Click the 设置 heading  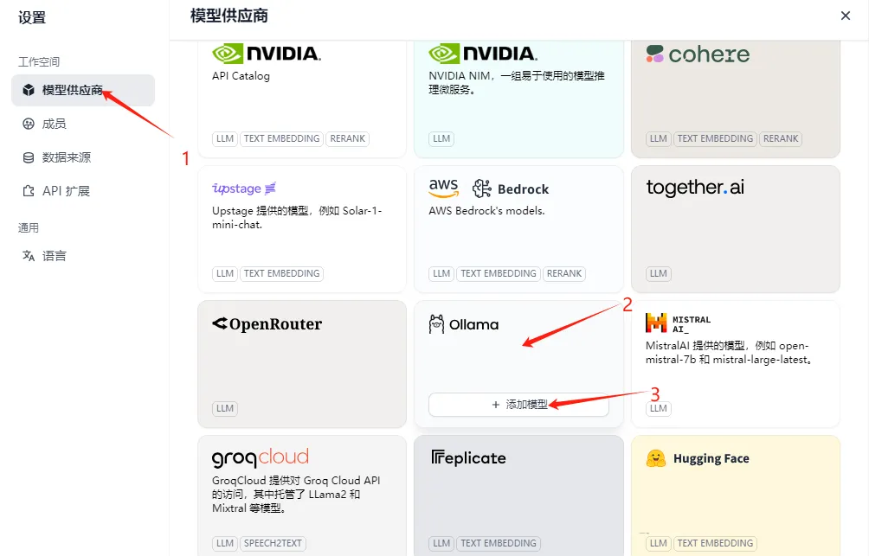pos(31,17)
